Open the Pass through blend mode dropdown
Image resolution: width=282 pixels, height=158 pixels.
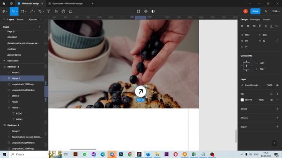click(x=252, y=85)
